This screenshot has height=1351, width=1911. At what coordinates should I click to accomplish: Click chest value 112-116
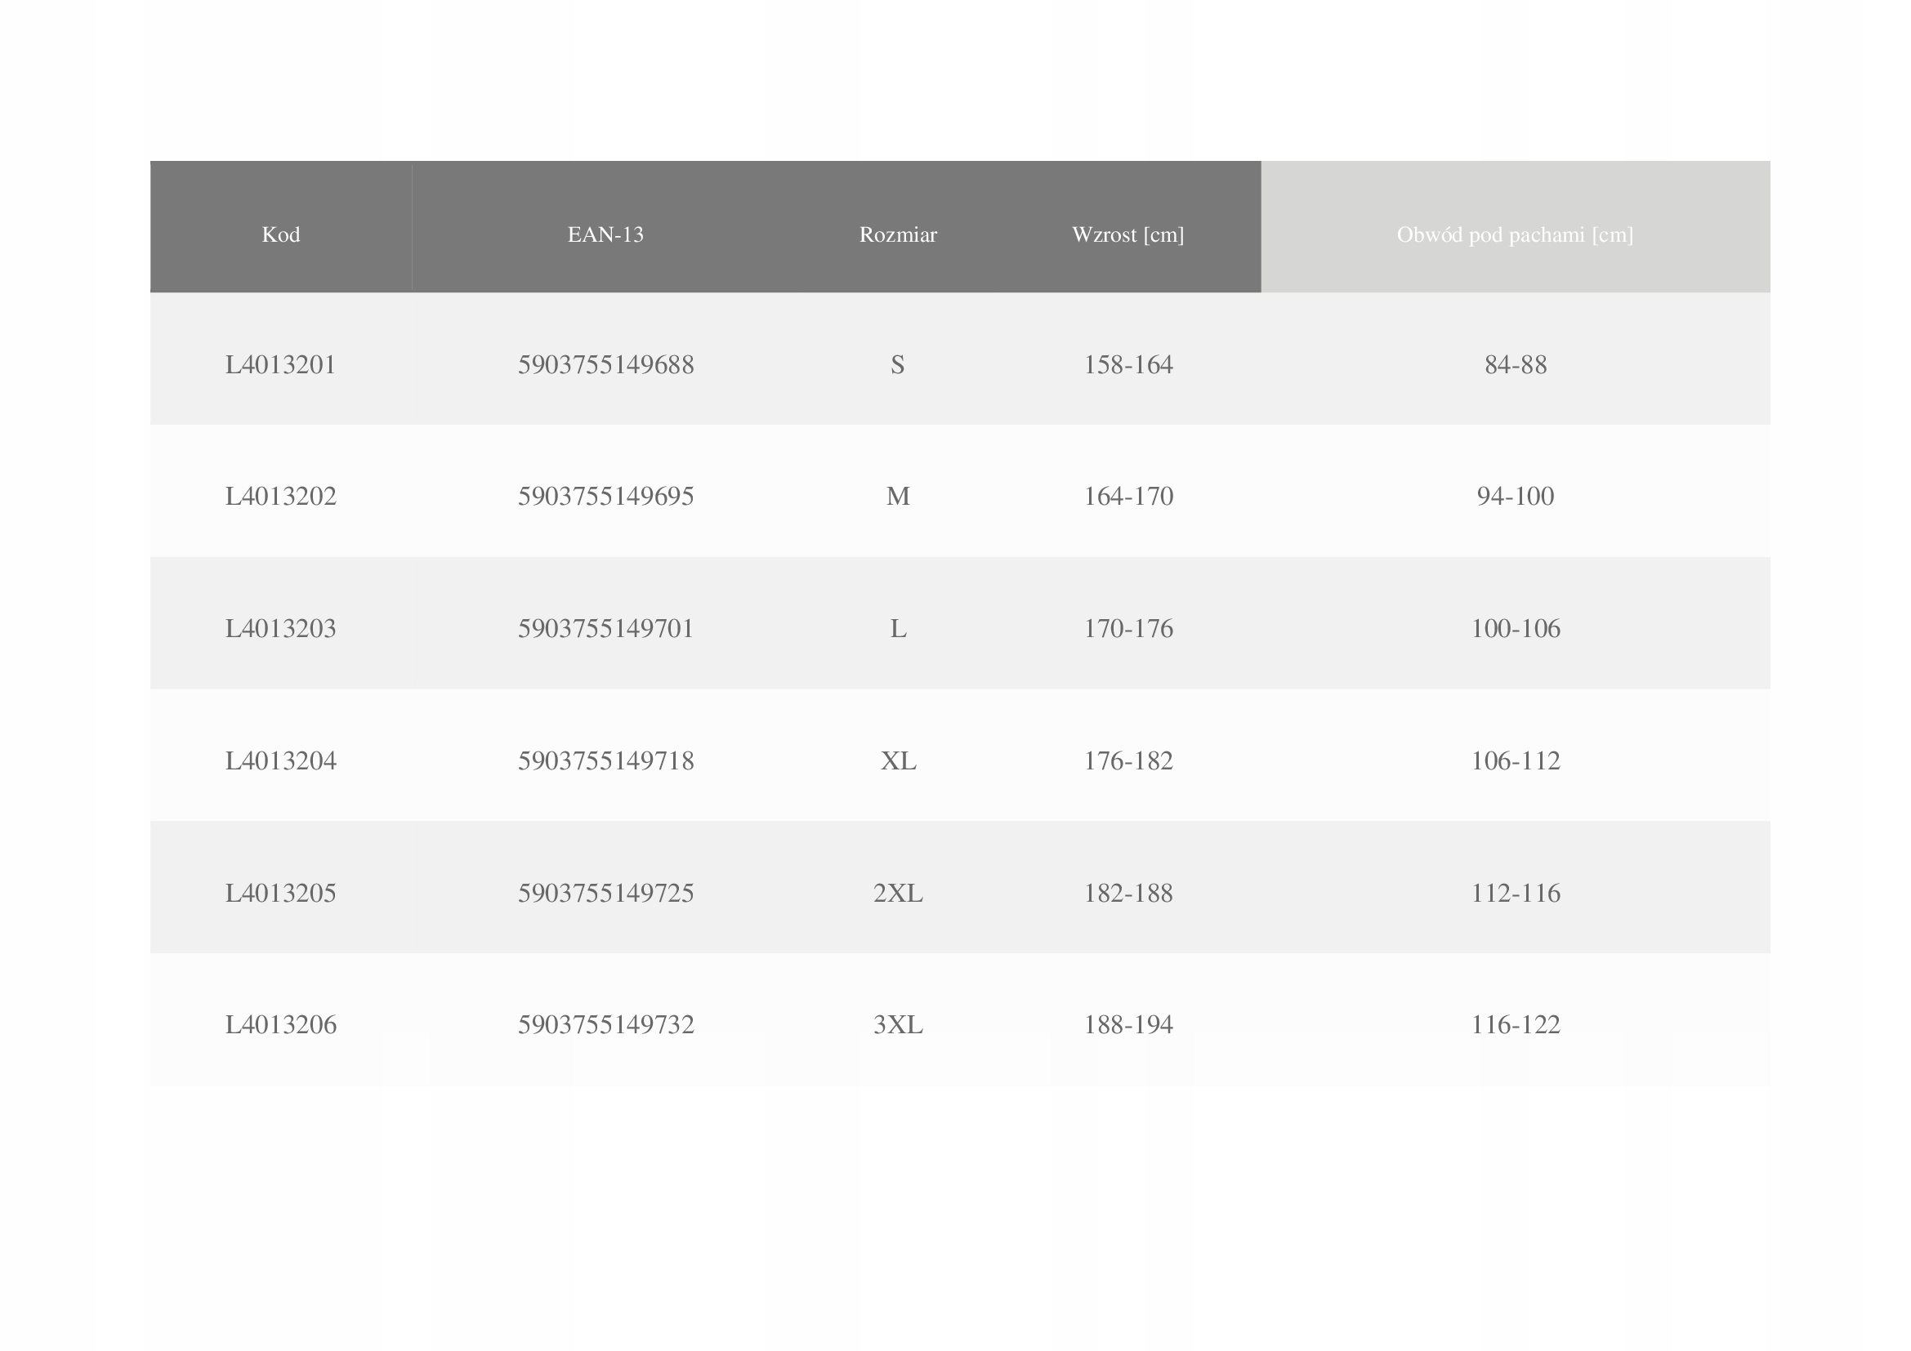(x=1516, y=893)
